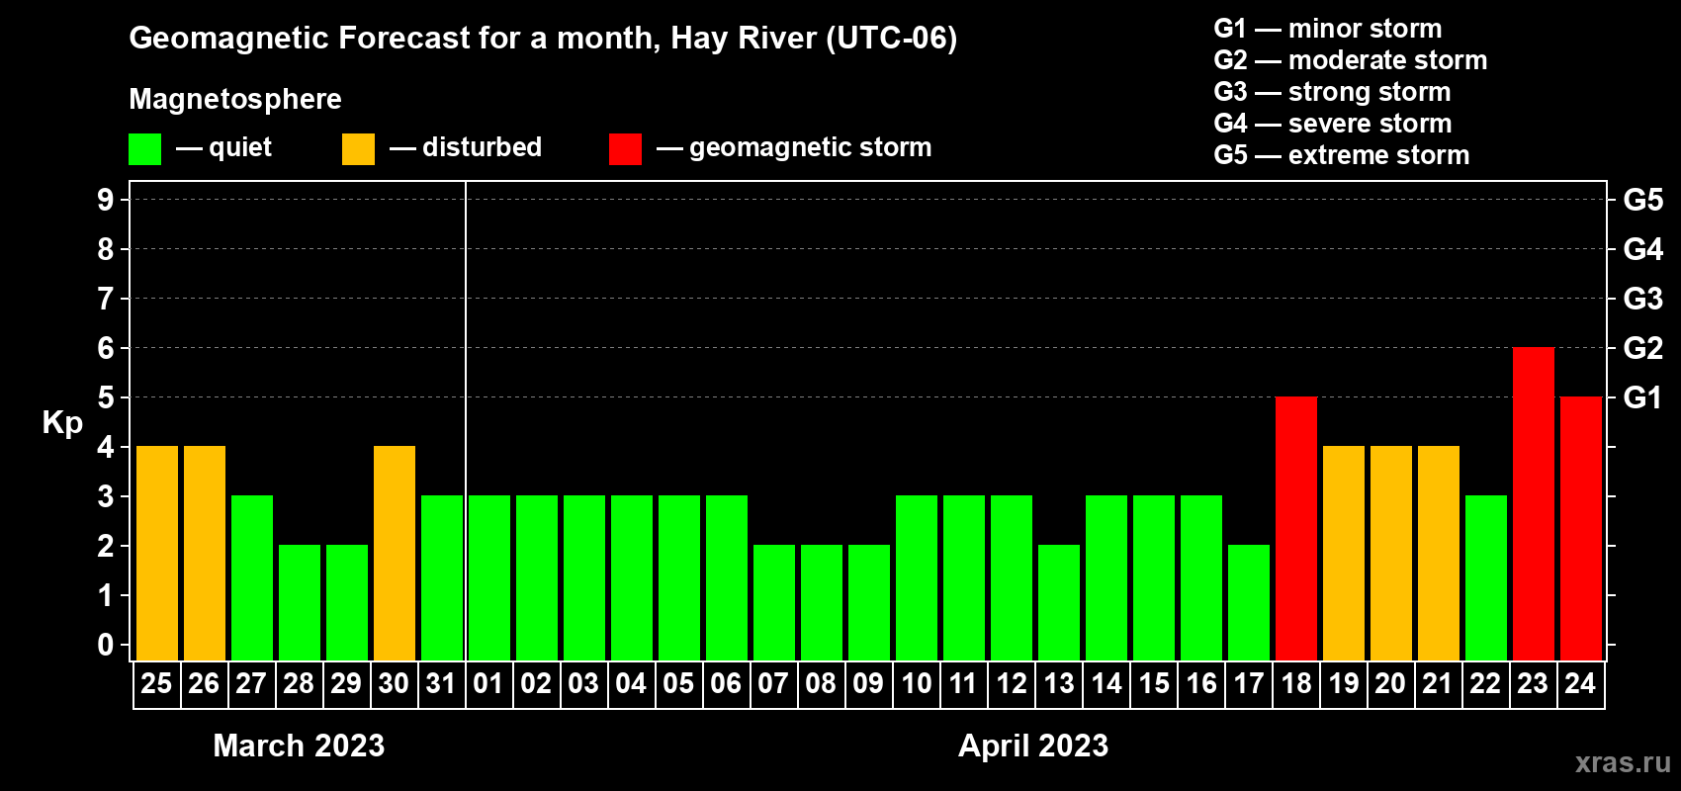The image size is (1681, 791).
Task: Click the Geomagnetic Forecast chart title
Action: pyautogui.click(x=543, y=39)
